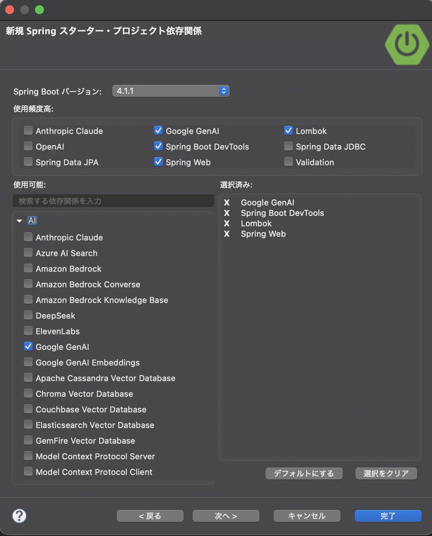Screen dimensions: 432x536
Task: Check Google GenAI Embeddings
Action: [x=28, y=362]
